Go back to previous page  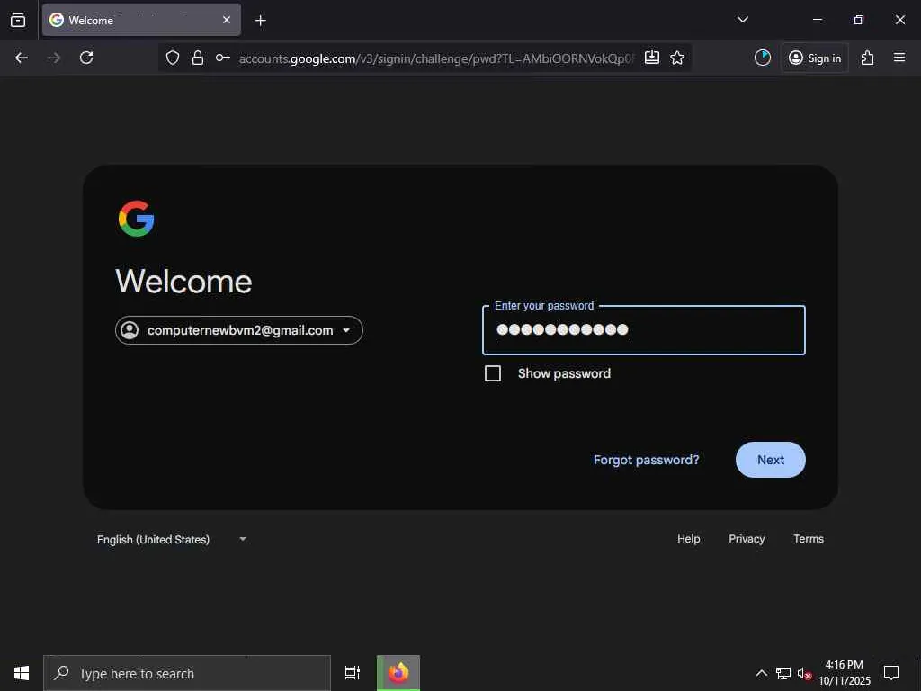coord(22,58)
